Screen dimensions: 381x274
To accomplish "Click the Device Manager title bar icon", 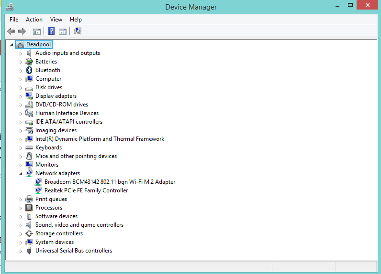I will click(x=10, y=7).
